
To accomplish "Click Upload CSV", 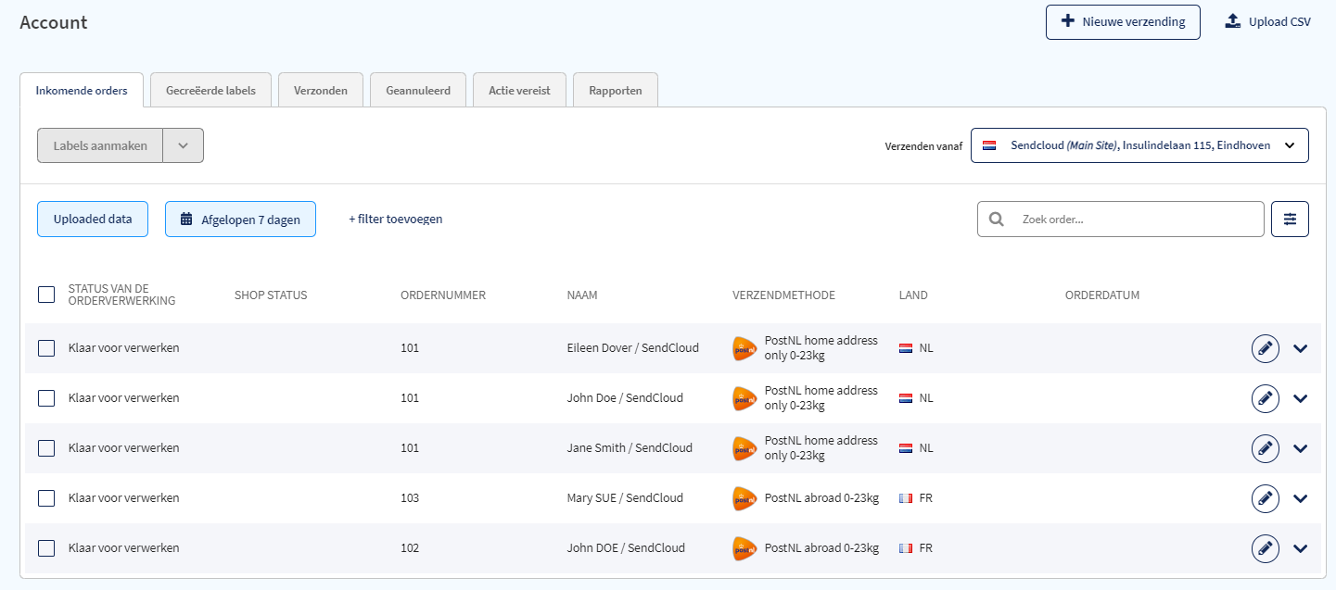I will [1267, 22].
